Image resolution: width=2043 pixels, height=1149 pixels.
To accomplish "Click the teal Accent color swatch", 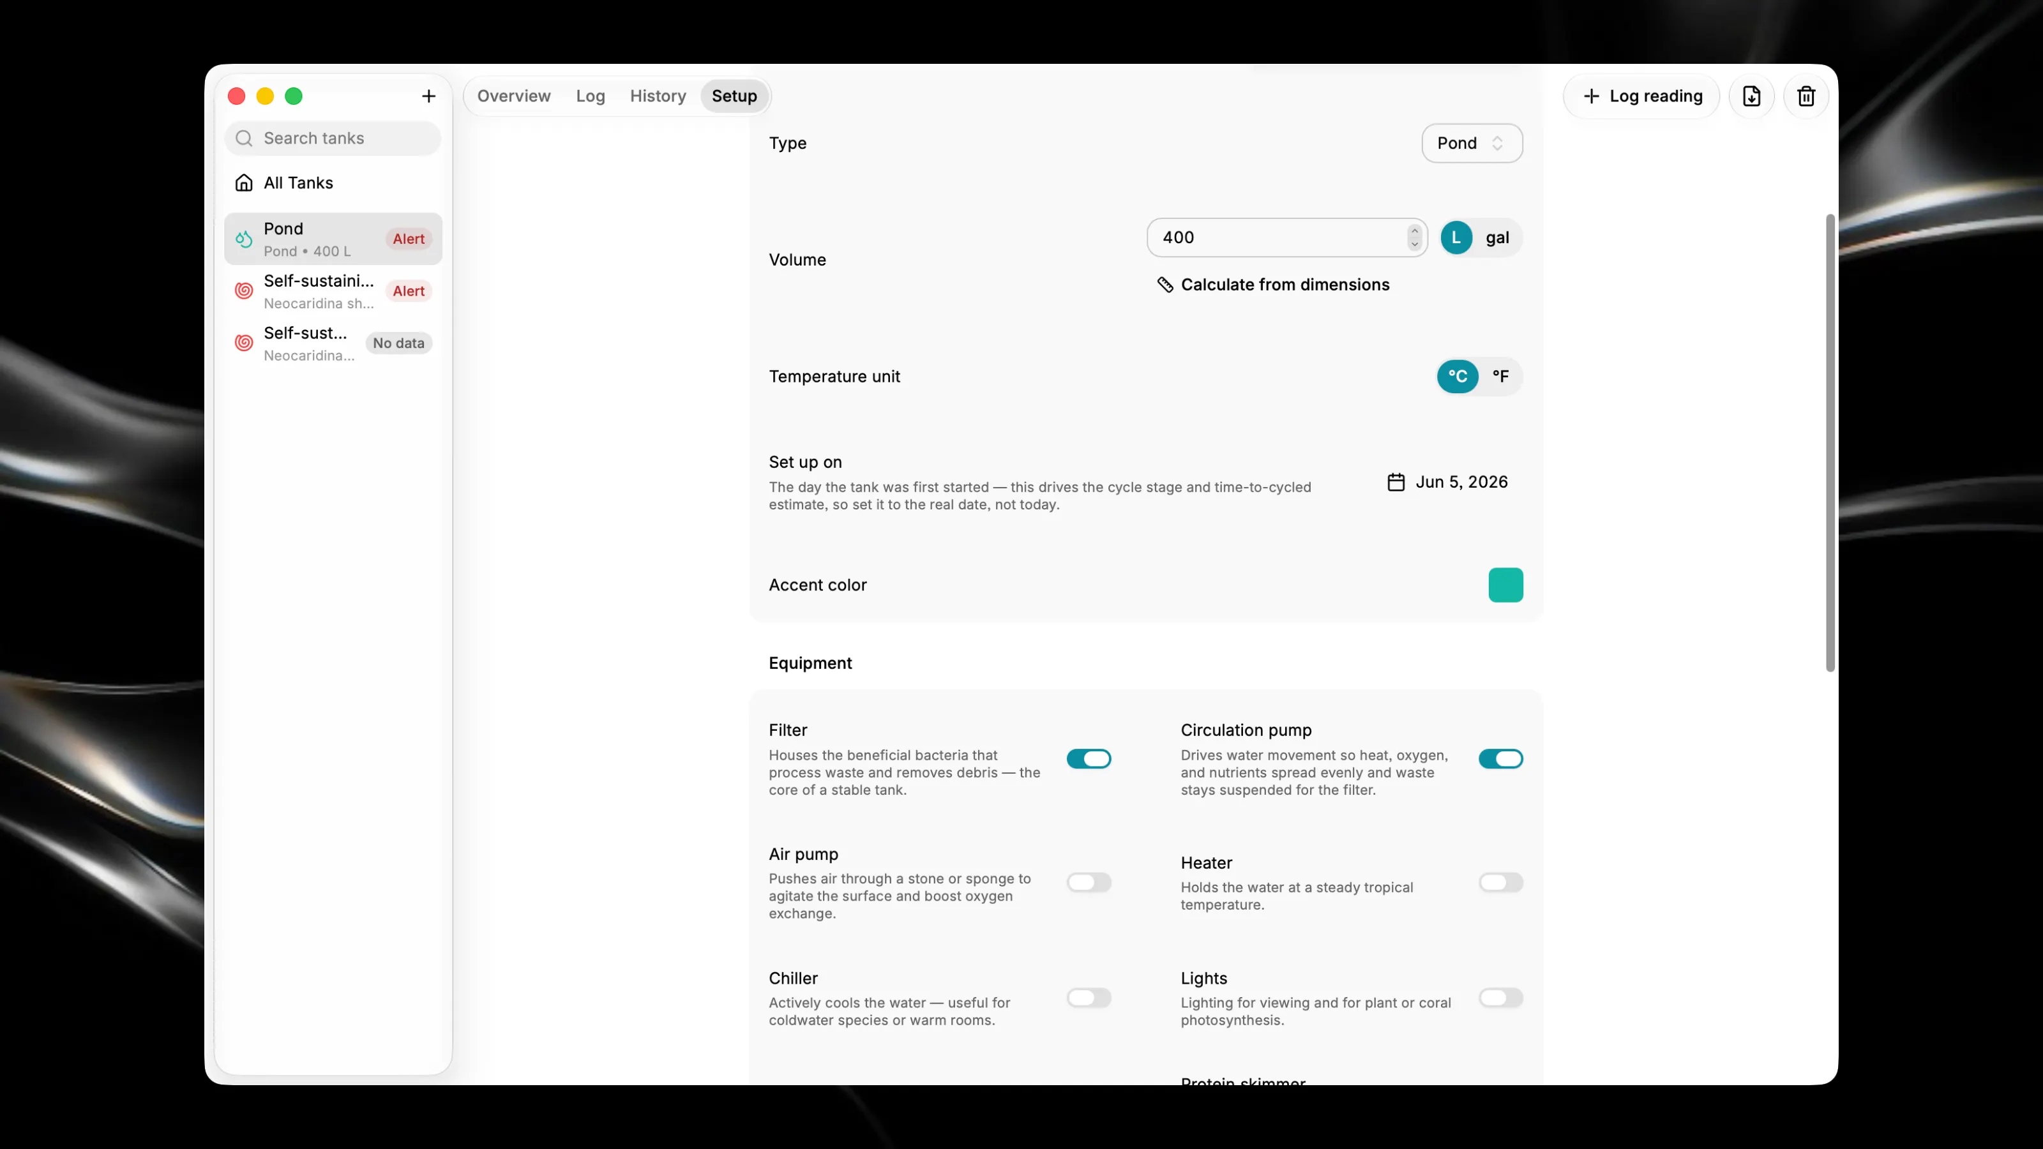I will click(x=1505, y=585).
